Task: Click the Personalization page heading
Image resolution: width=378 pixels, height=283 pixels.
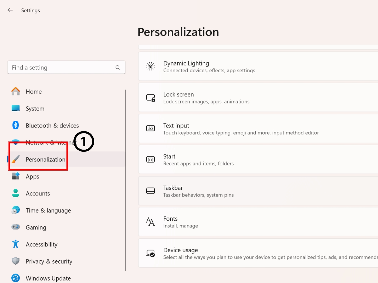Action: (x=178, y=32)
